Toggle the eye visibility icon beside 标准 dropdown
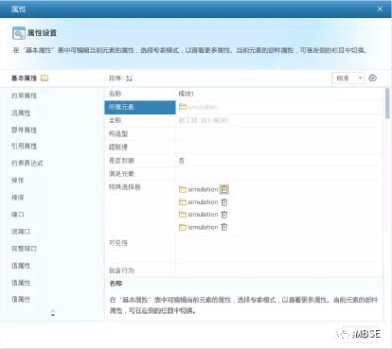Screen dimensions: 392x349 point(372,78)
